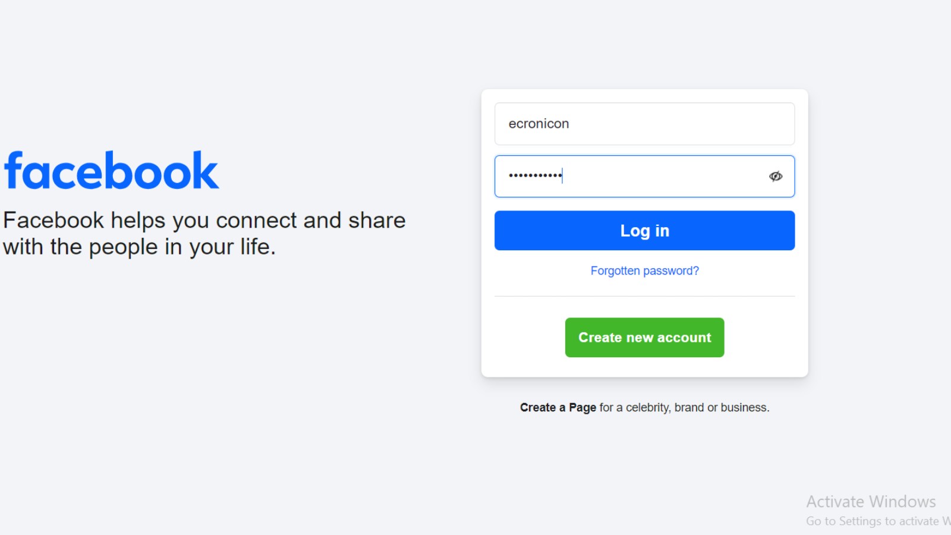Viewport: 951px width, 535px height.
Task: Follow the Create a Page link
Action: pyautogui.click(x=558, y=407)
